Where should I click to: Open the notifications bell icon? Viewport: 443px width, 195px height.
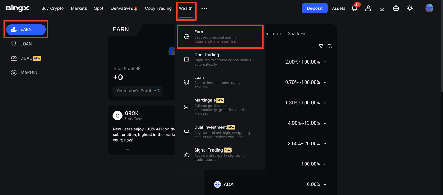[354, 8]
